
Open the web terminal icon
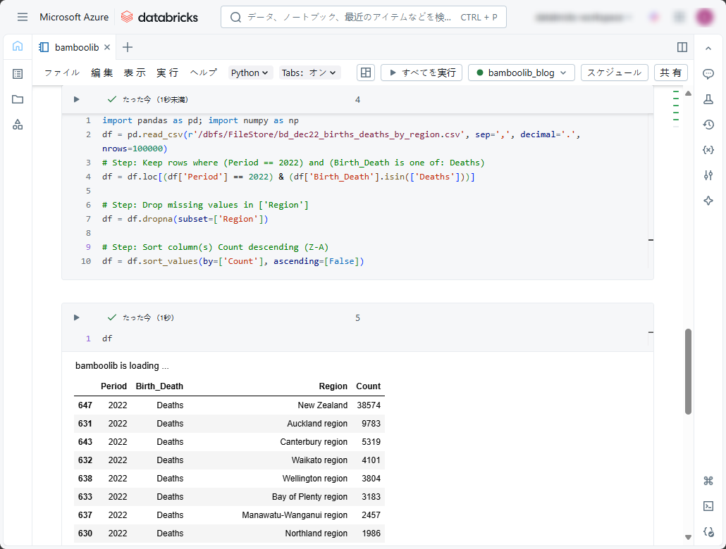[x=708, y=506]
